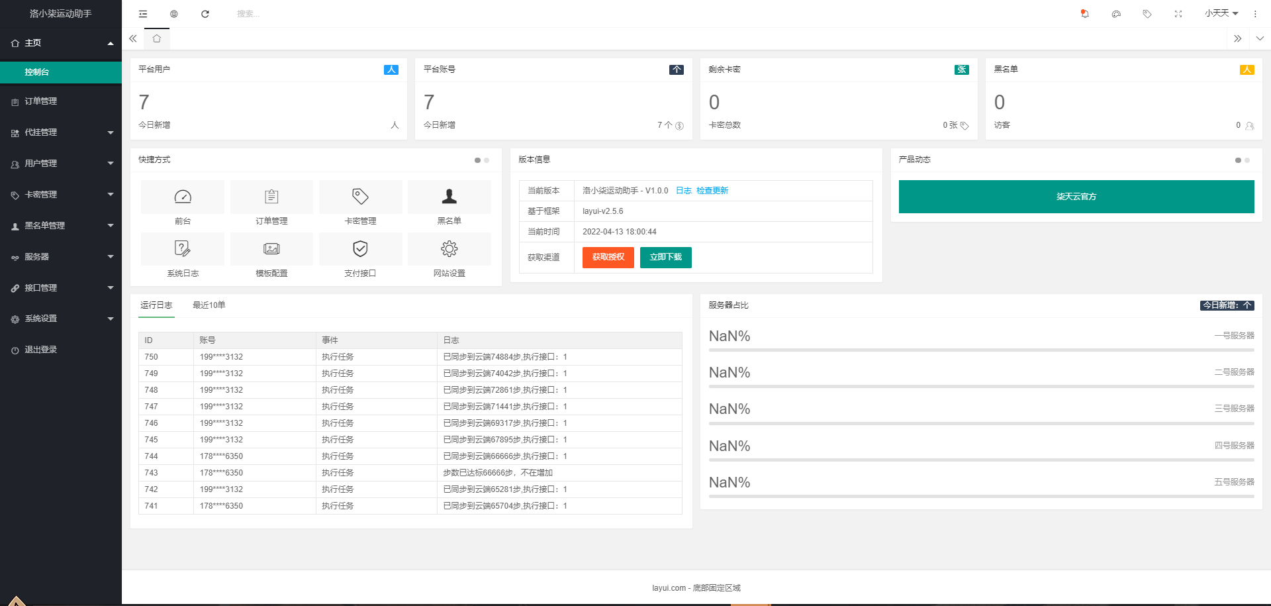
Task: Click the 检查更新 link
Action: (x=712, y=191)
